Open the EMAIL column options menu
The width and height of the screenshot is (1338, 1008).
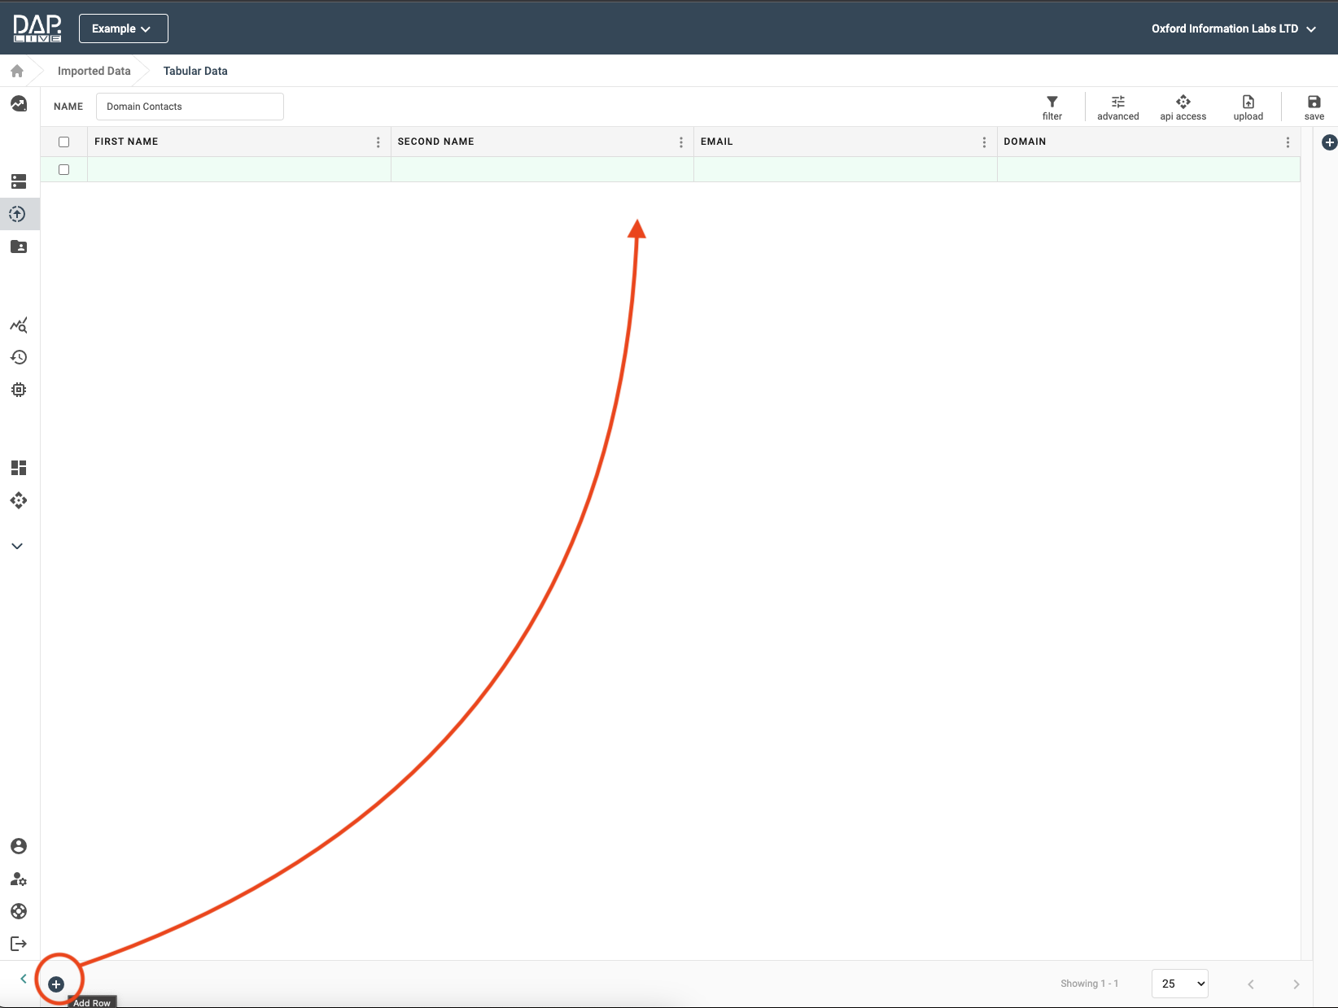[984, 142]
